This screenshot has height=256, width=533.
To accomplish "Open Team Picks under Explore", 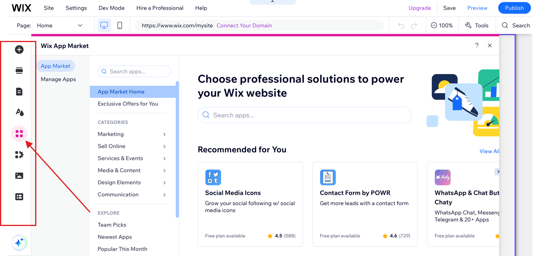I will (x=112, y=225).
